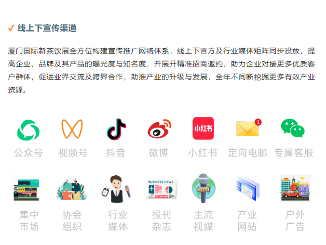
Task: Click the orange checkmark beside the heading
Action: point(11,28)
